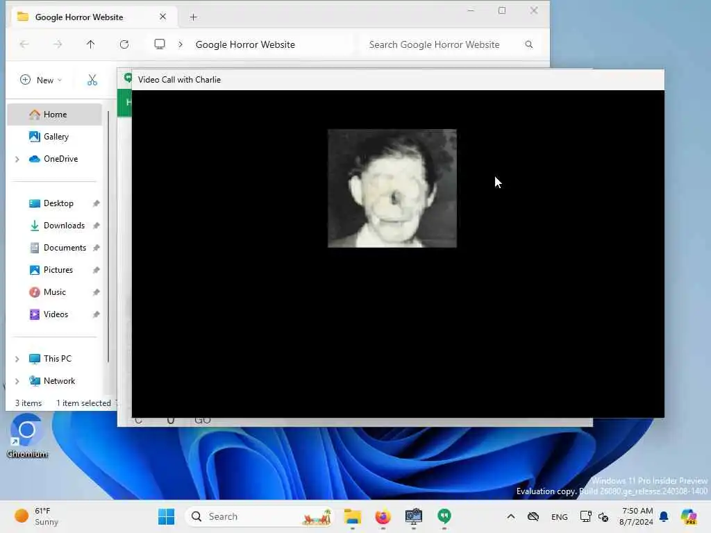
Task: Click the ENG language indicator
Action: (x=559, y=516)
